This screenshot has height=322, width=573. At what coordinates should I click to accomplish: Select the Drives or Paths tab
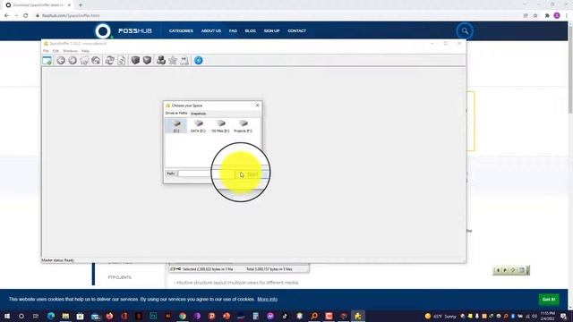[176, 114]
